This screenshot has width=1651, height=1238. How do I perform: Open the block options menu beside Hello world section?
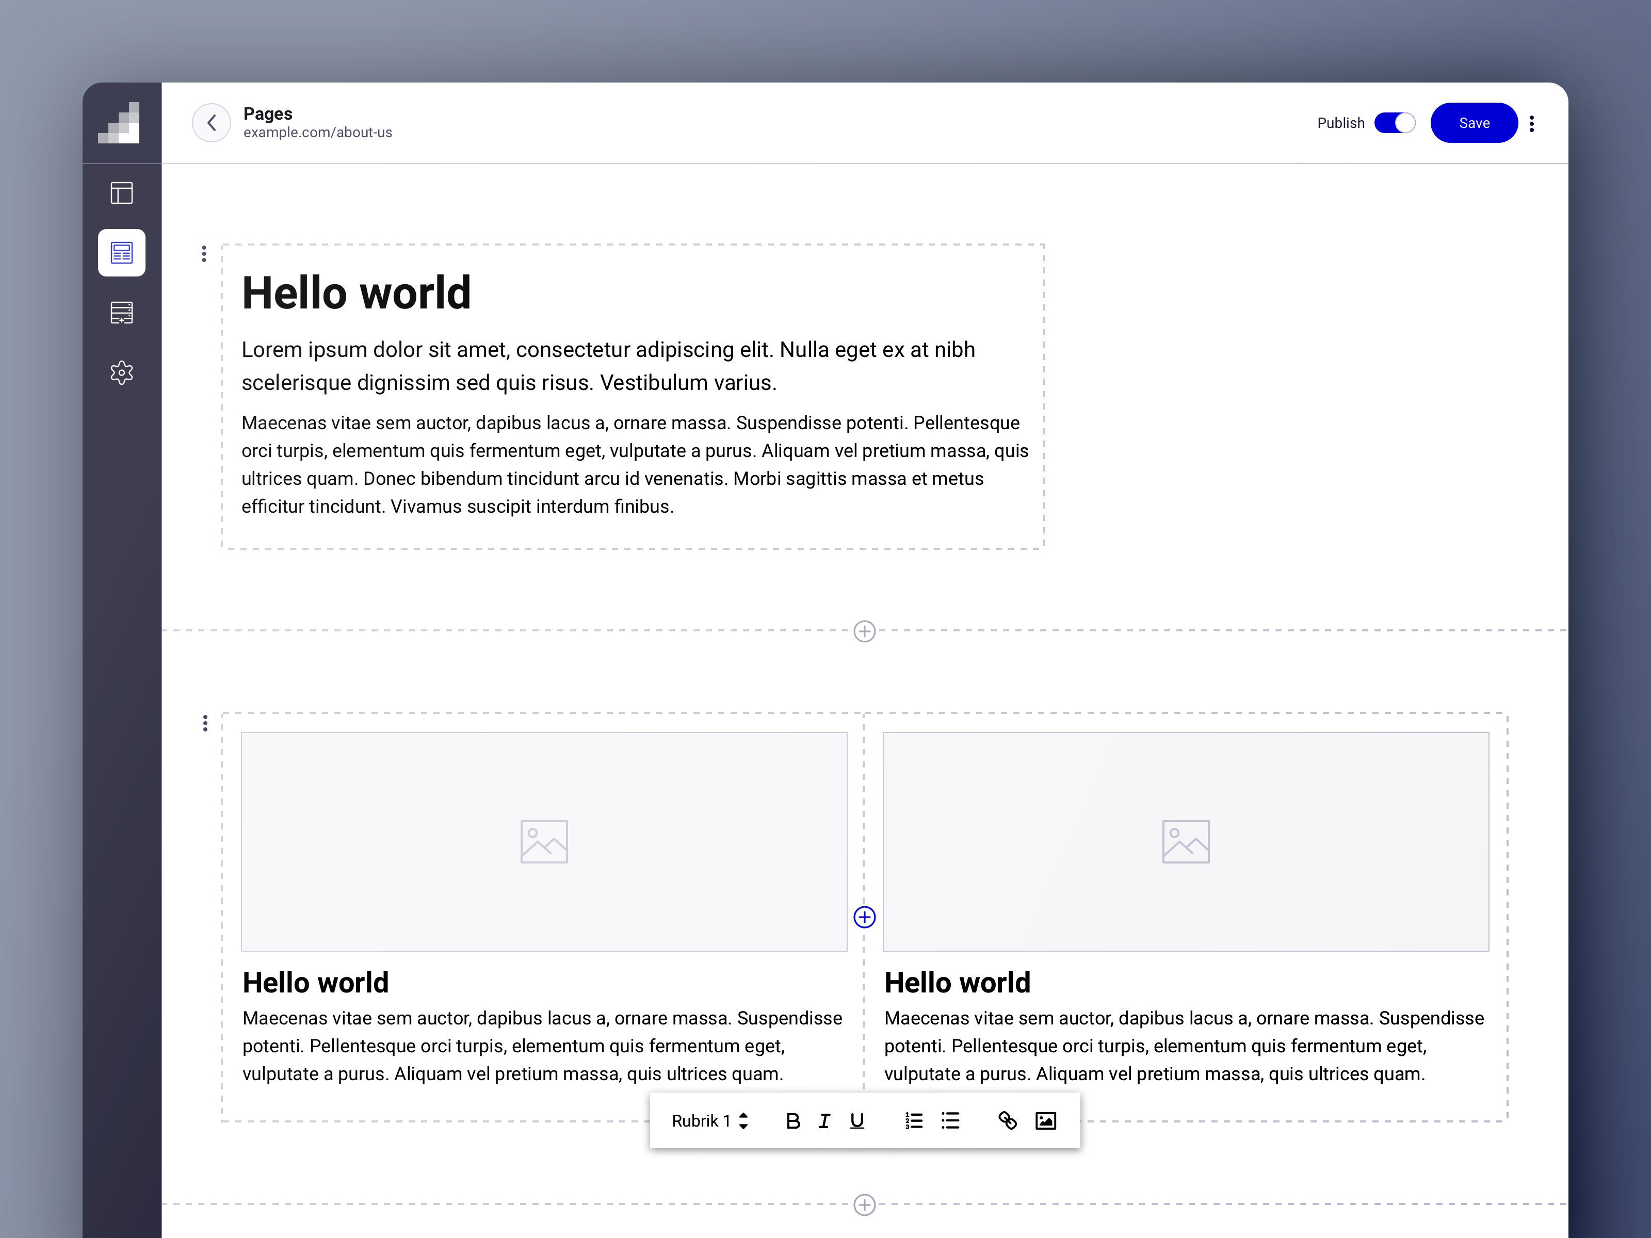(204, 254)
